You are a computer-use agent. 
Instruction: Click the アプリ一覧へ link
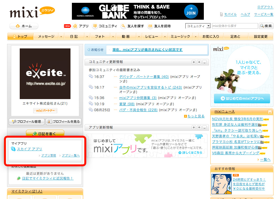click(x=71, y=155)
